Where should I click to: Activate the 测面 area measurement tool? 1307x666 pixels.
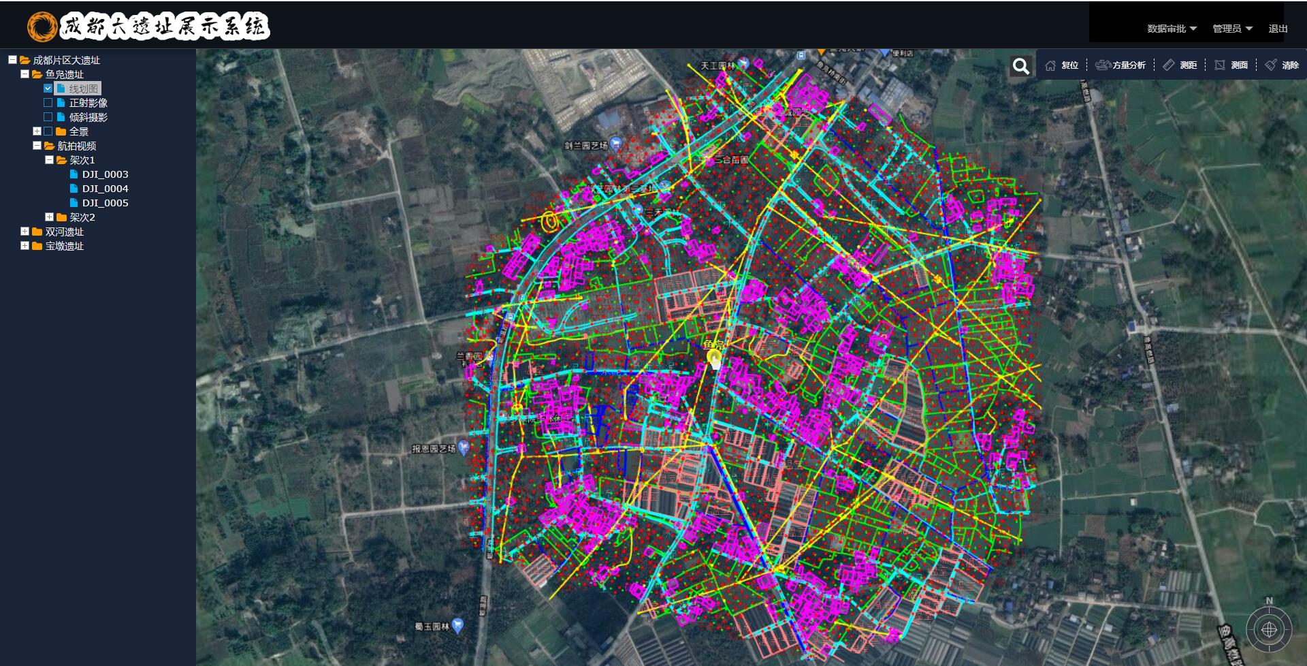(x=1231, y=65)
